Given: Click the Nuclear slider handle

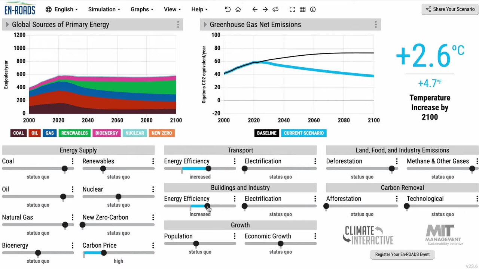Looking at the screenshot, I should pyautogui.click(x=118, y=197).
